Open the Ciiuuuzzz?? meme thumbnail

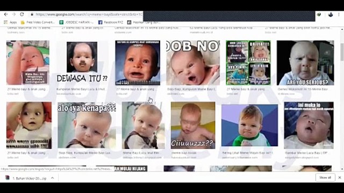[x=193, y=125]
